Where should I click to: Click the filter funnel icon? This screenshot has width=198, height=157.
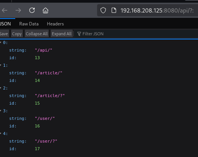(x=79, y=34)
